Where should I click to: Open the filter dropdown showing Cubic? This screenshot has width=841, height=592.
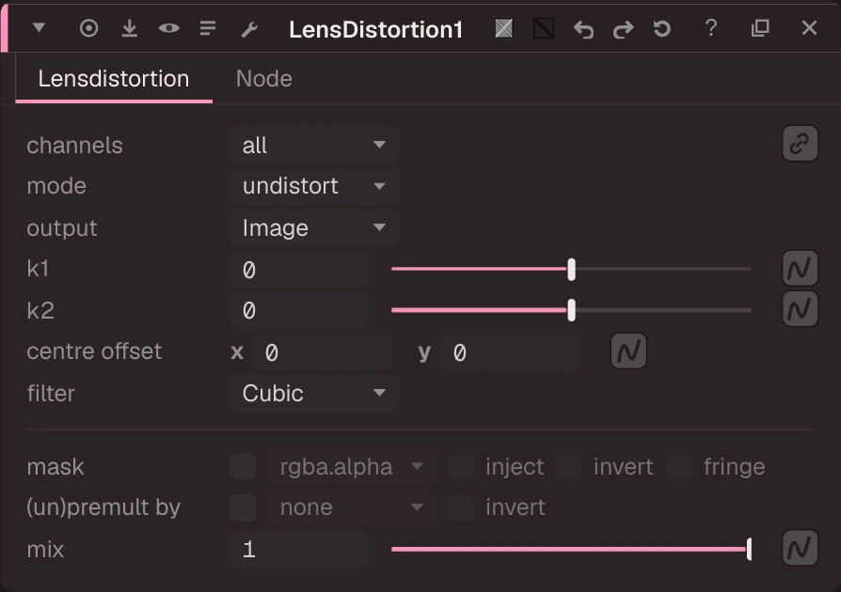point(314,393)
